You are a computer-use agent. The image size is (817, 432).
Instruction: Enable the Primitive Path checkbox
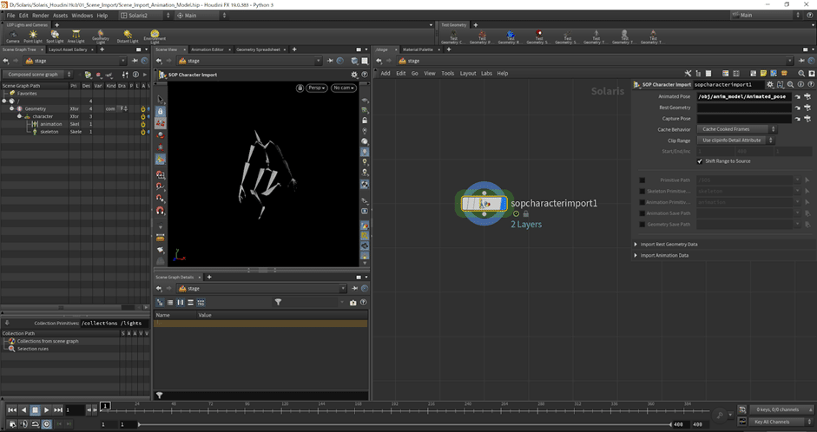click(x=642, y=180)
